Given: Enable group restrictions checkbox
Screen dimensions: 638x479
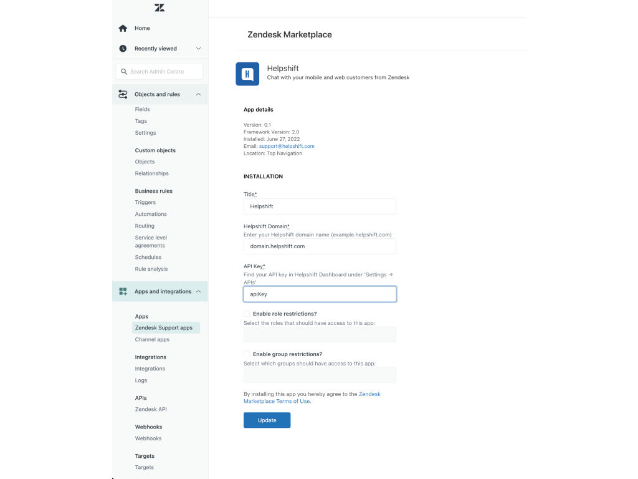Looking at the screenshot, I should 247,354.
